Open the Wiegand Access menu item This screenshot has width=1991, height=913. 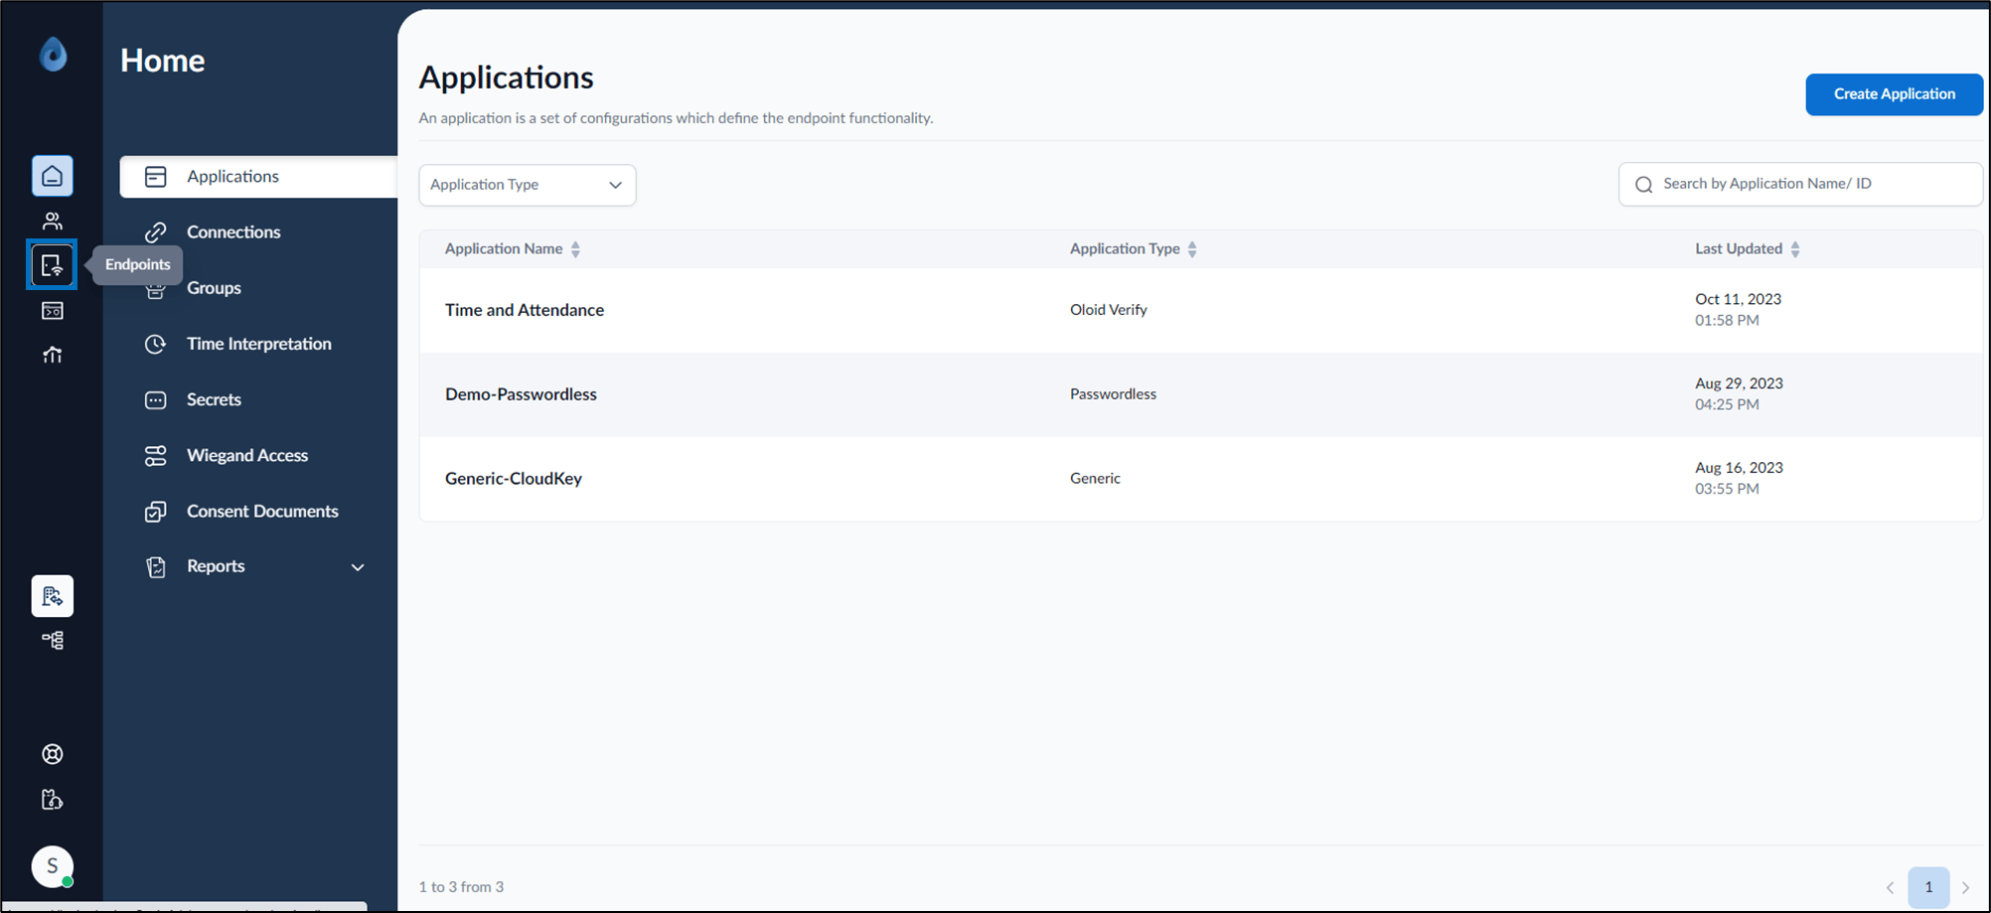[x=247, y=456]
